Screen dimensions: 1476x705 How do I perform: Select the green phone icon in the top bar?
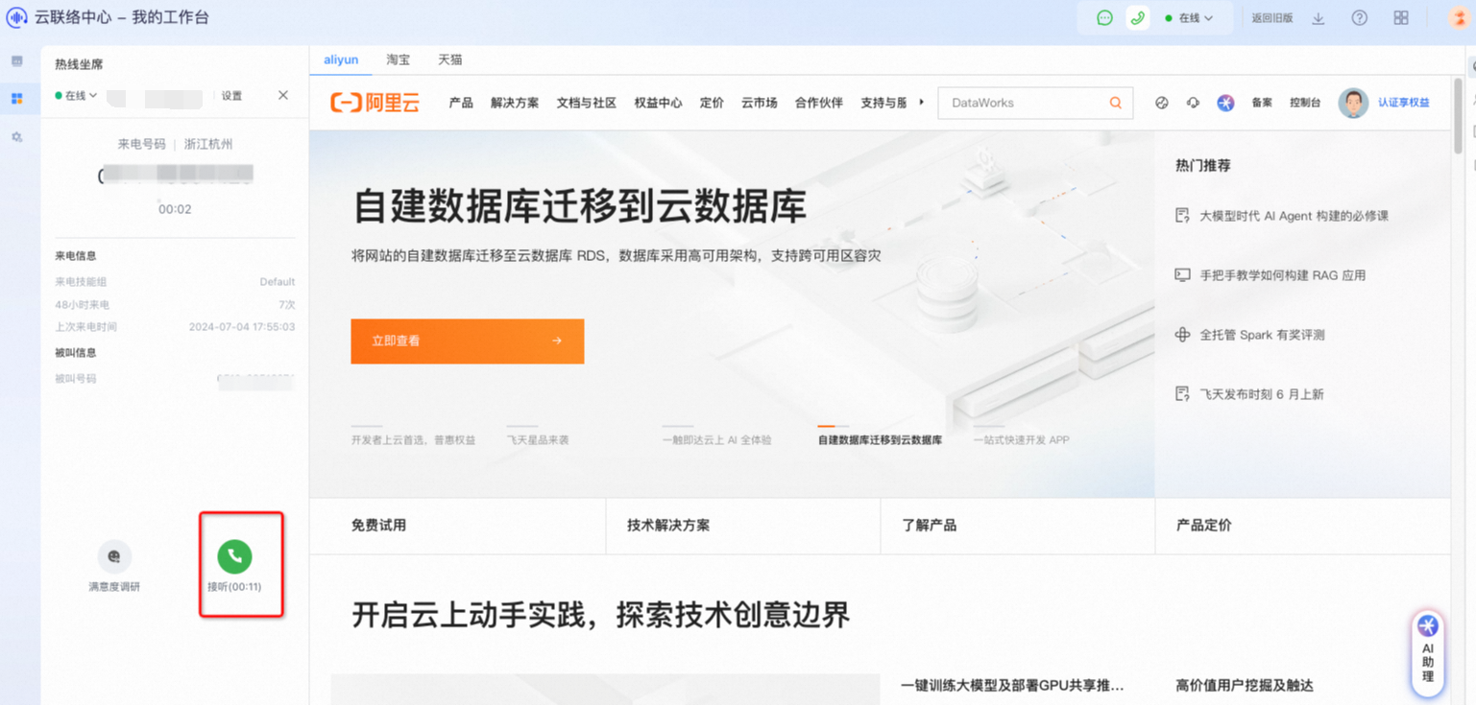[x=1138, y=18]
